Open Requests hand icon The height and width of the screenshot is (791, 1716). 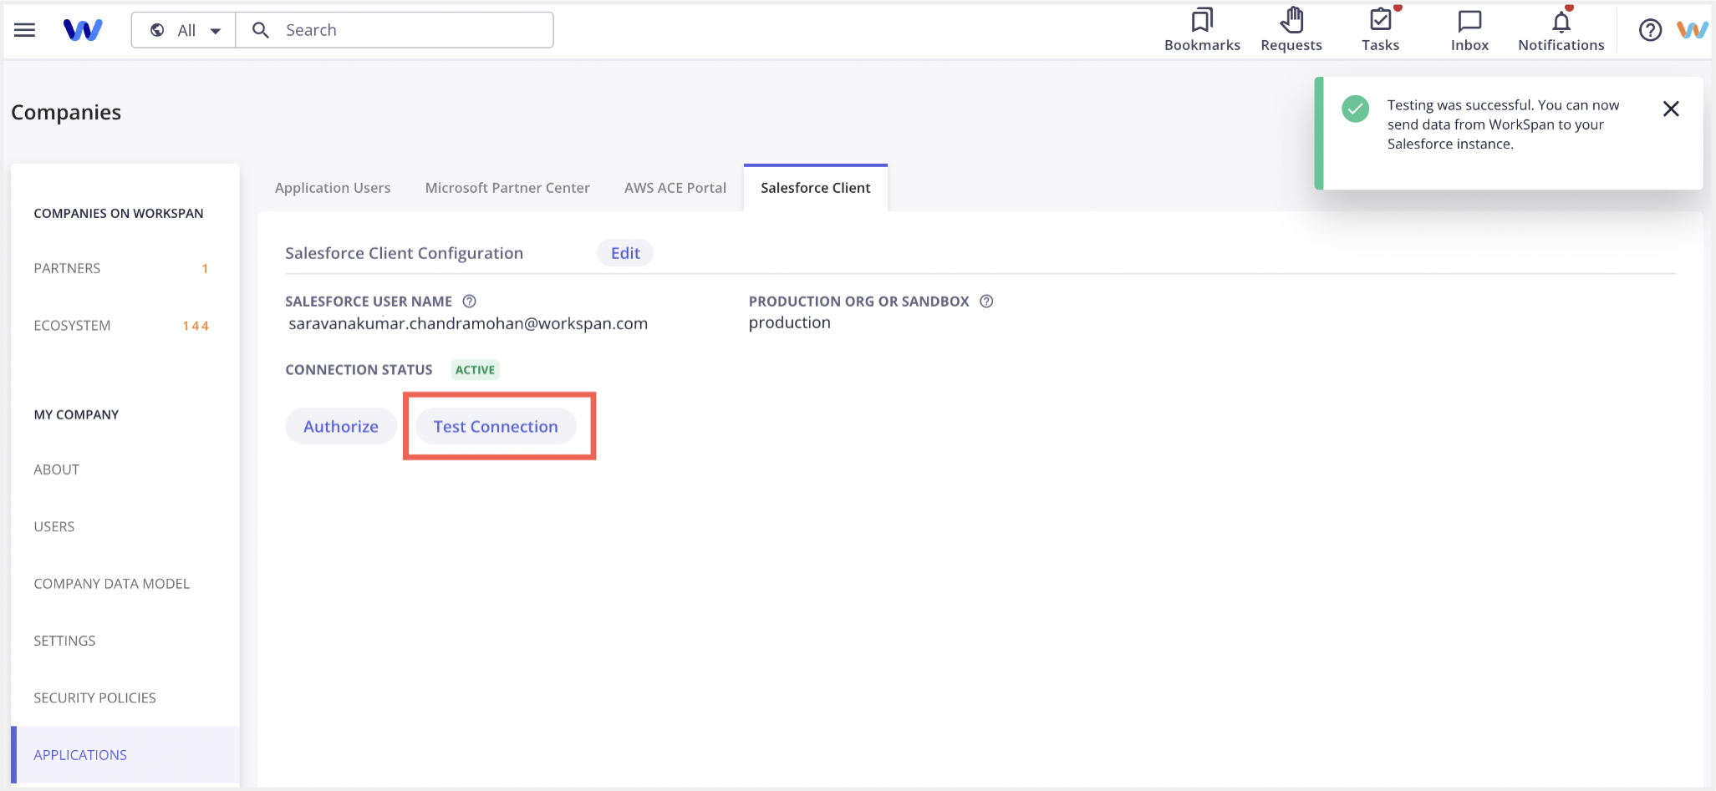[1291, 30]
